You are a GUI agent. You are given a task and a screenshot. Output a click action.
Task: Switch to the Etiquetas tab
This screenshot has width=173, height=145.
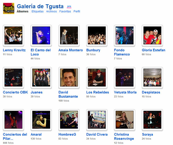pos(37,12)
